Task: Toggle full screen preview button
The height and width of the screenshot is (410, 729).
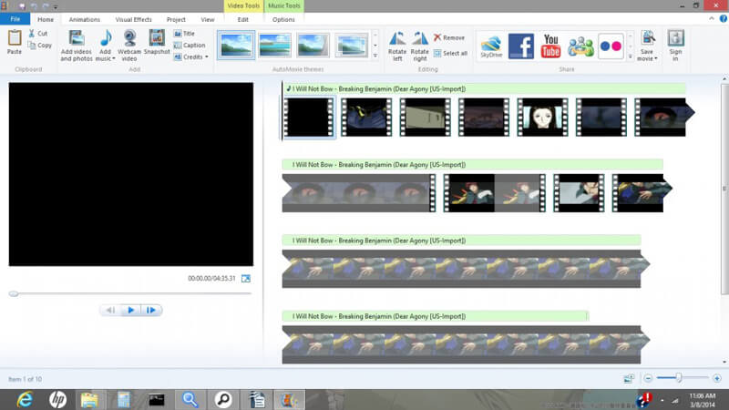Action: 245,279
